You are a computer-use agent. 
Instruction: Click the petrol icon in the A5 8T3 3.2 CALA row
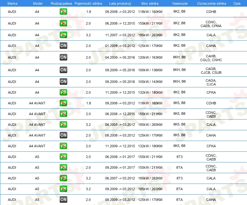click(x=63, y=178)
